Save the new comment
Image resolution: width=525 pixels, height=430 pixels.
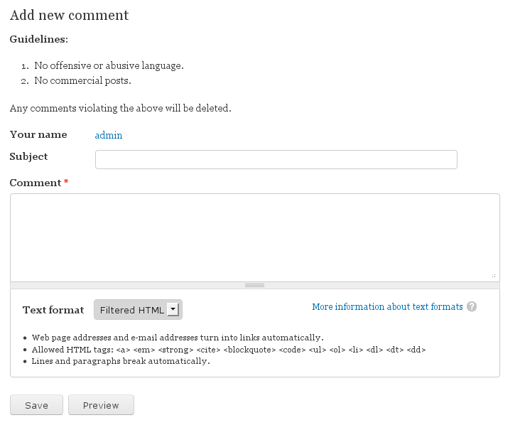(36, 405)
